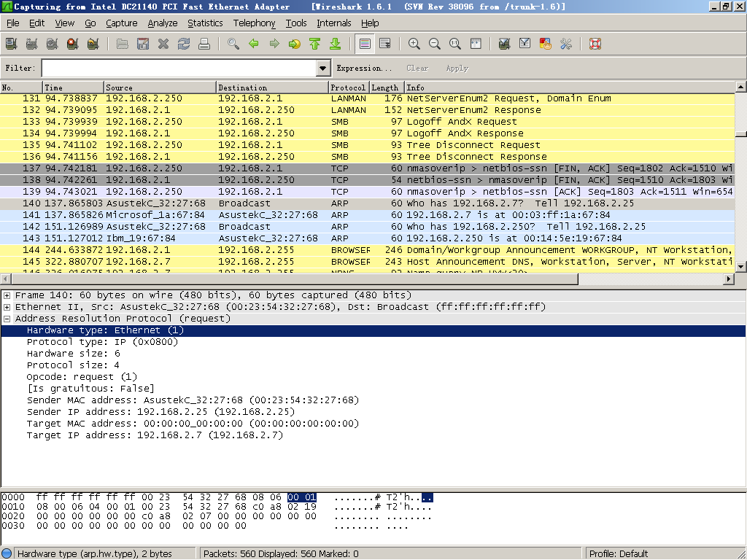747x560 pixels.
Task: Sort by the Protocol column header
Action: 349,87
